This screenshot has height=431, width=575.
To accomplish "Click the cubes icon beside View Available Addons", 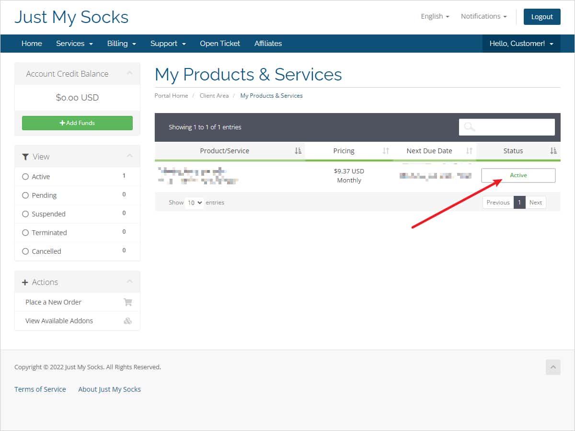I will (127, 321).
